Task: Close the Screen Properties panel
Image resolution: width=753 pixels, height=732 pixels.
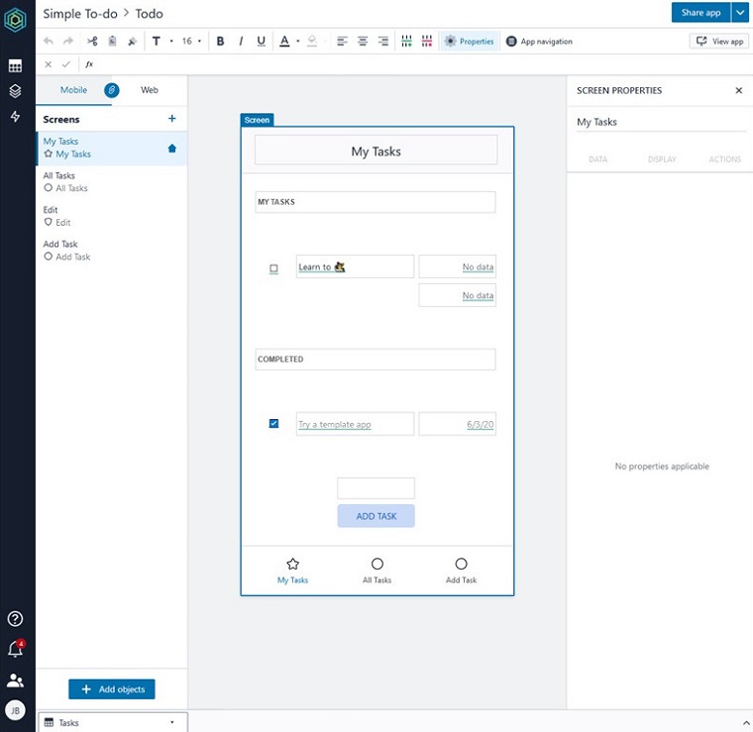Action: 738,90
